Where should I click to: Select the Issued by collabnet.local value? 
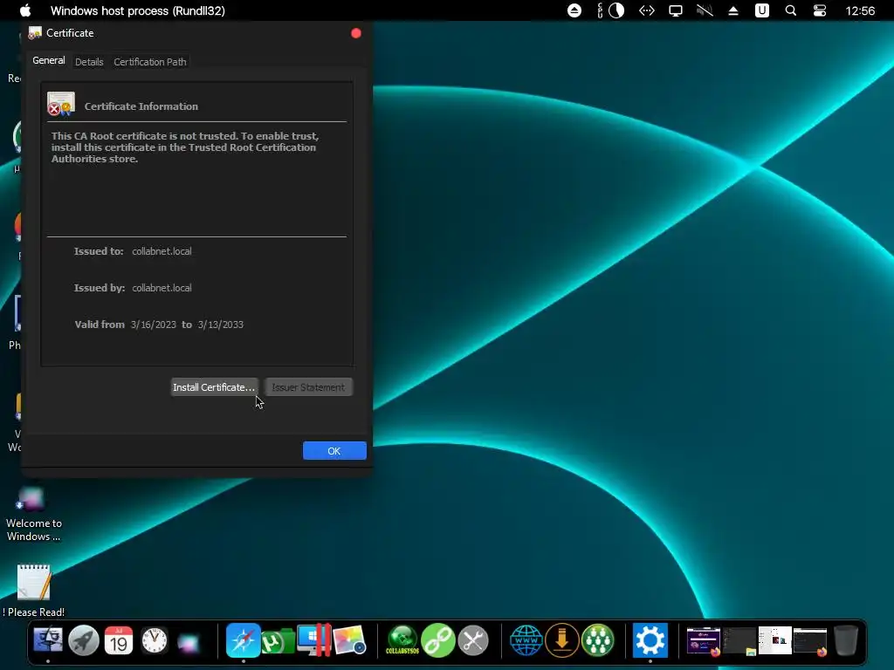click(x=162, y=288)
